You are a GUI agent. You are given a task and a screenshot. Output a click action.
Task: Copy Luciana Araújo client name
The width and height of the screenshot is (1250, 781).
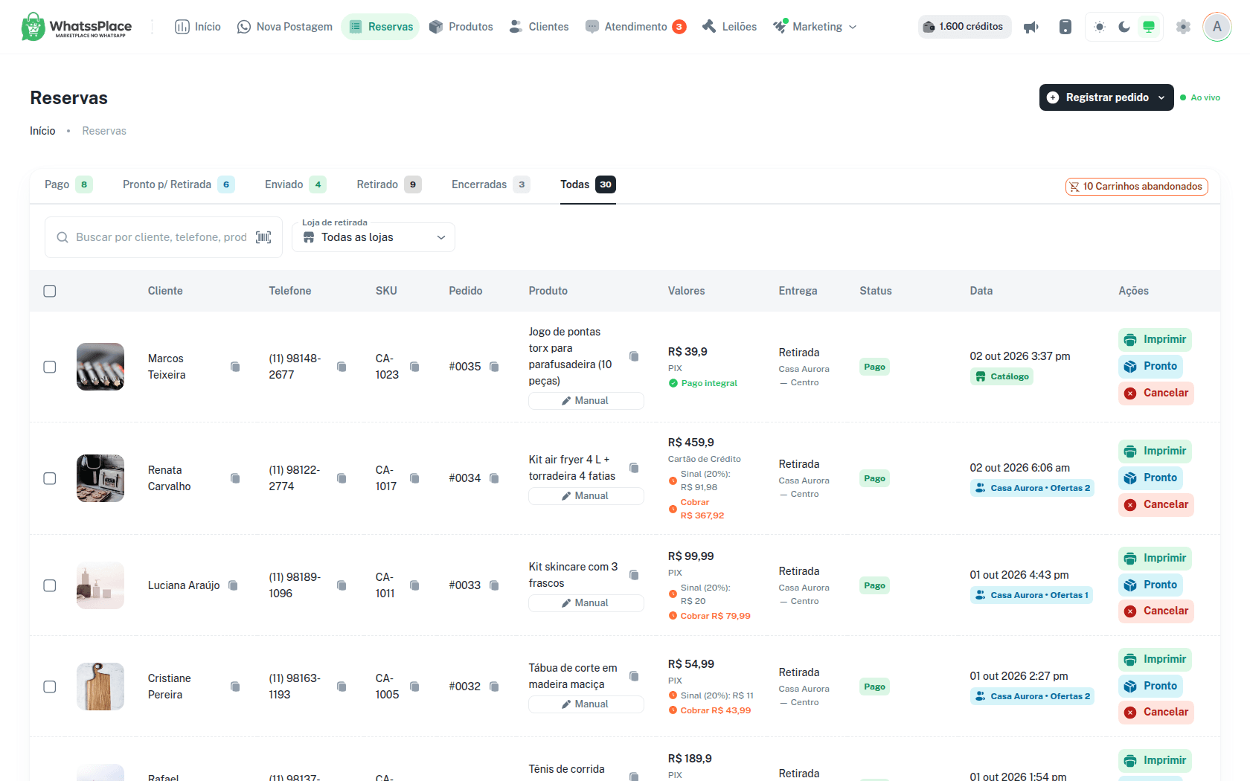pos(233,585)
